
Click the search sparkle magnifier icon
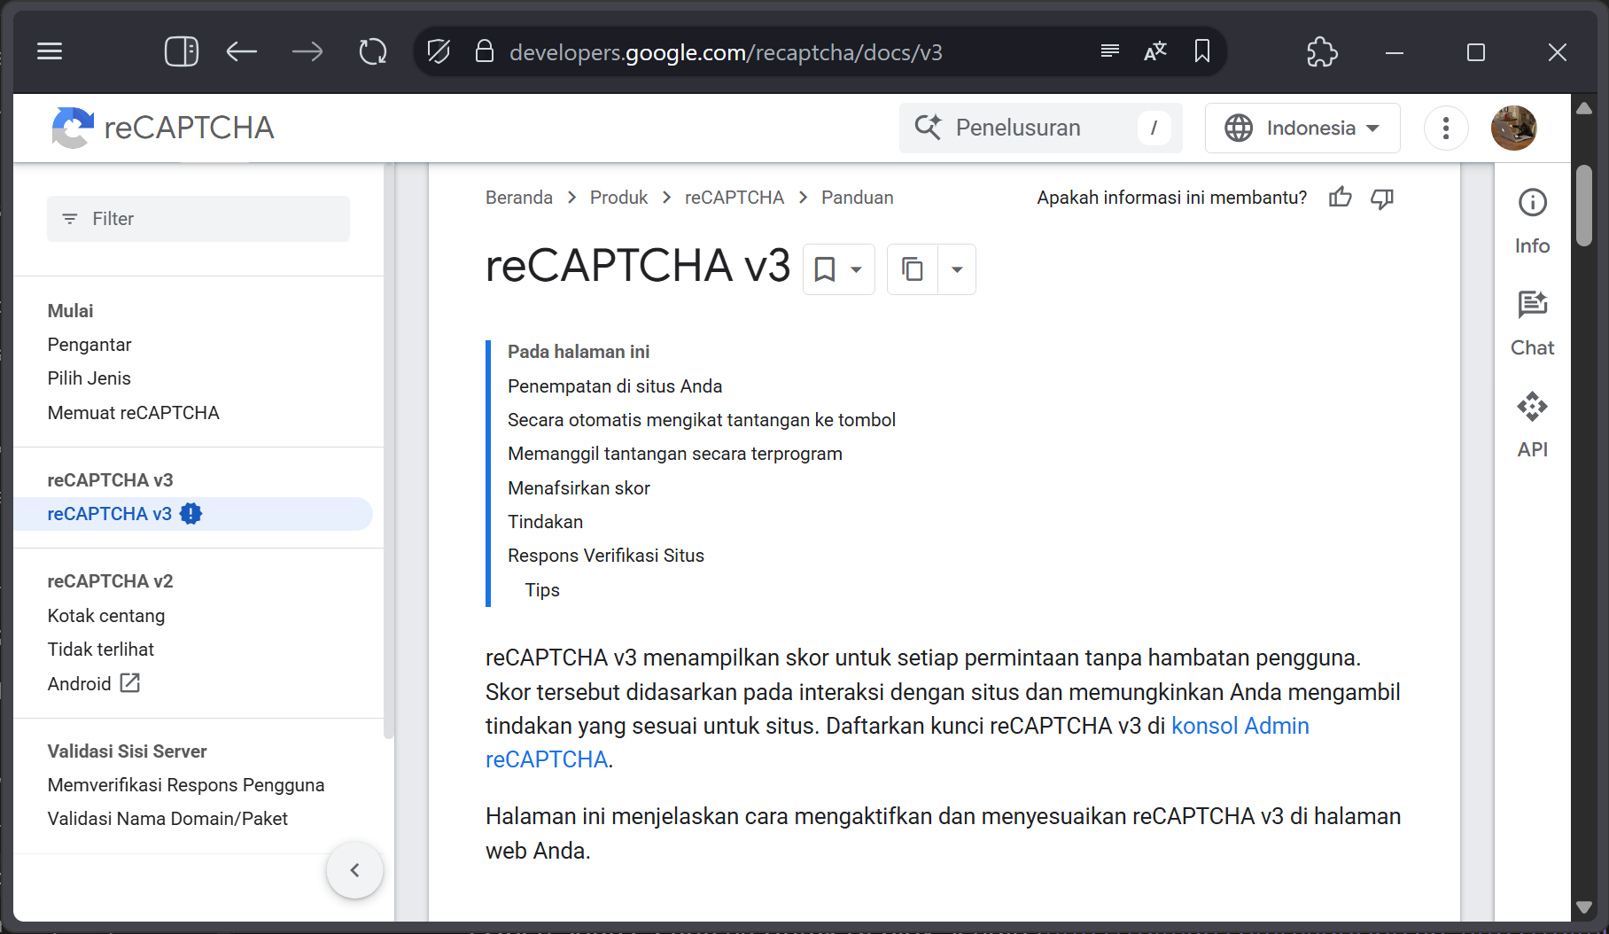pyautogui.click(x=928, y=128)
